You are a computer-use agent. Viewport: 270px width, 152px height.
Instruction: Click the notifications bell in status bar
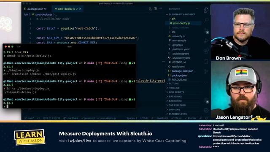(x=206, y=118)
